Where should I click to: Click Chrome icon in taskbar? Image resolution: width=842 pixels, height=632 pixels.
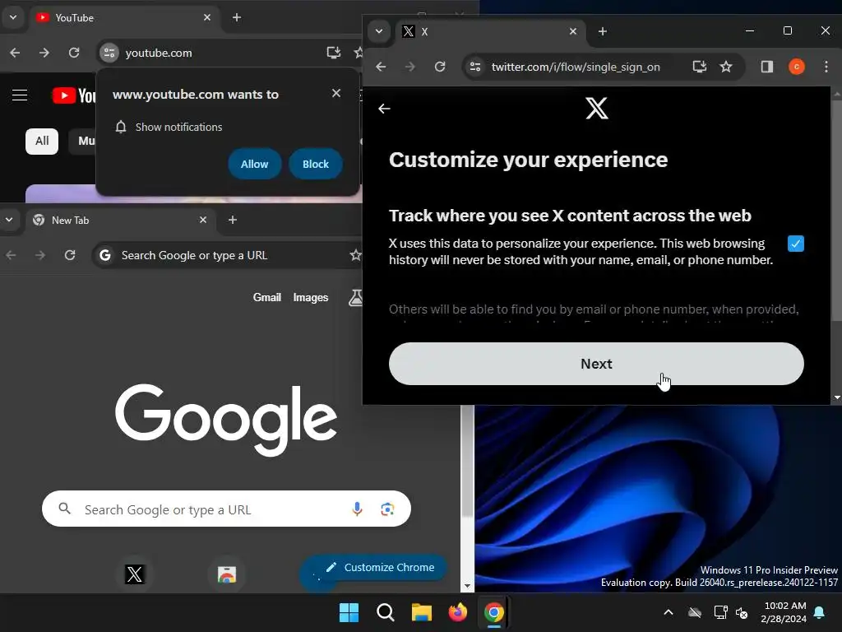(x=494, y=612)
